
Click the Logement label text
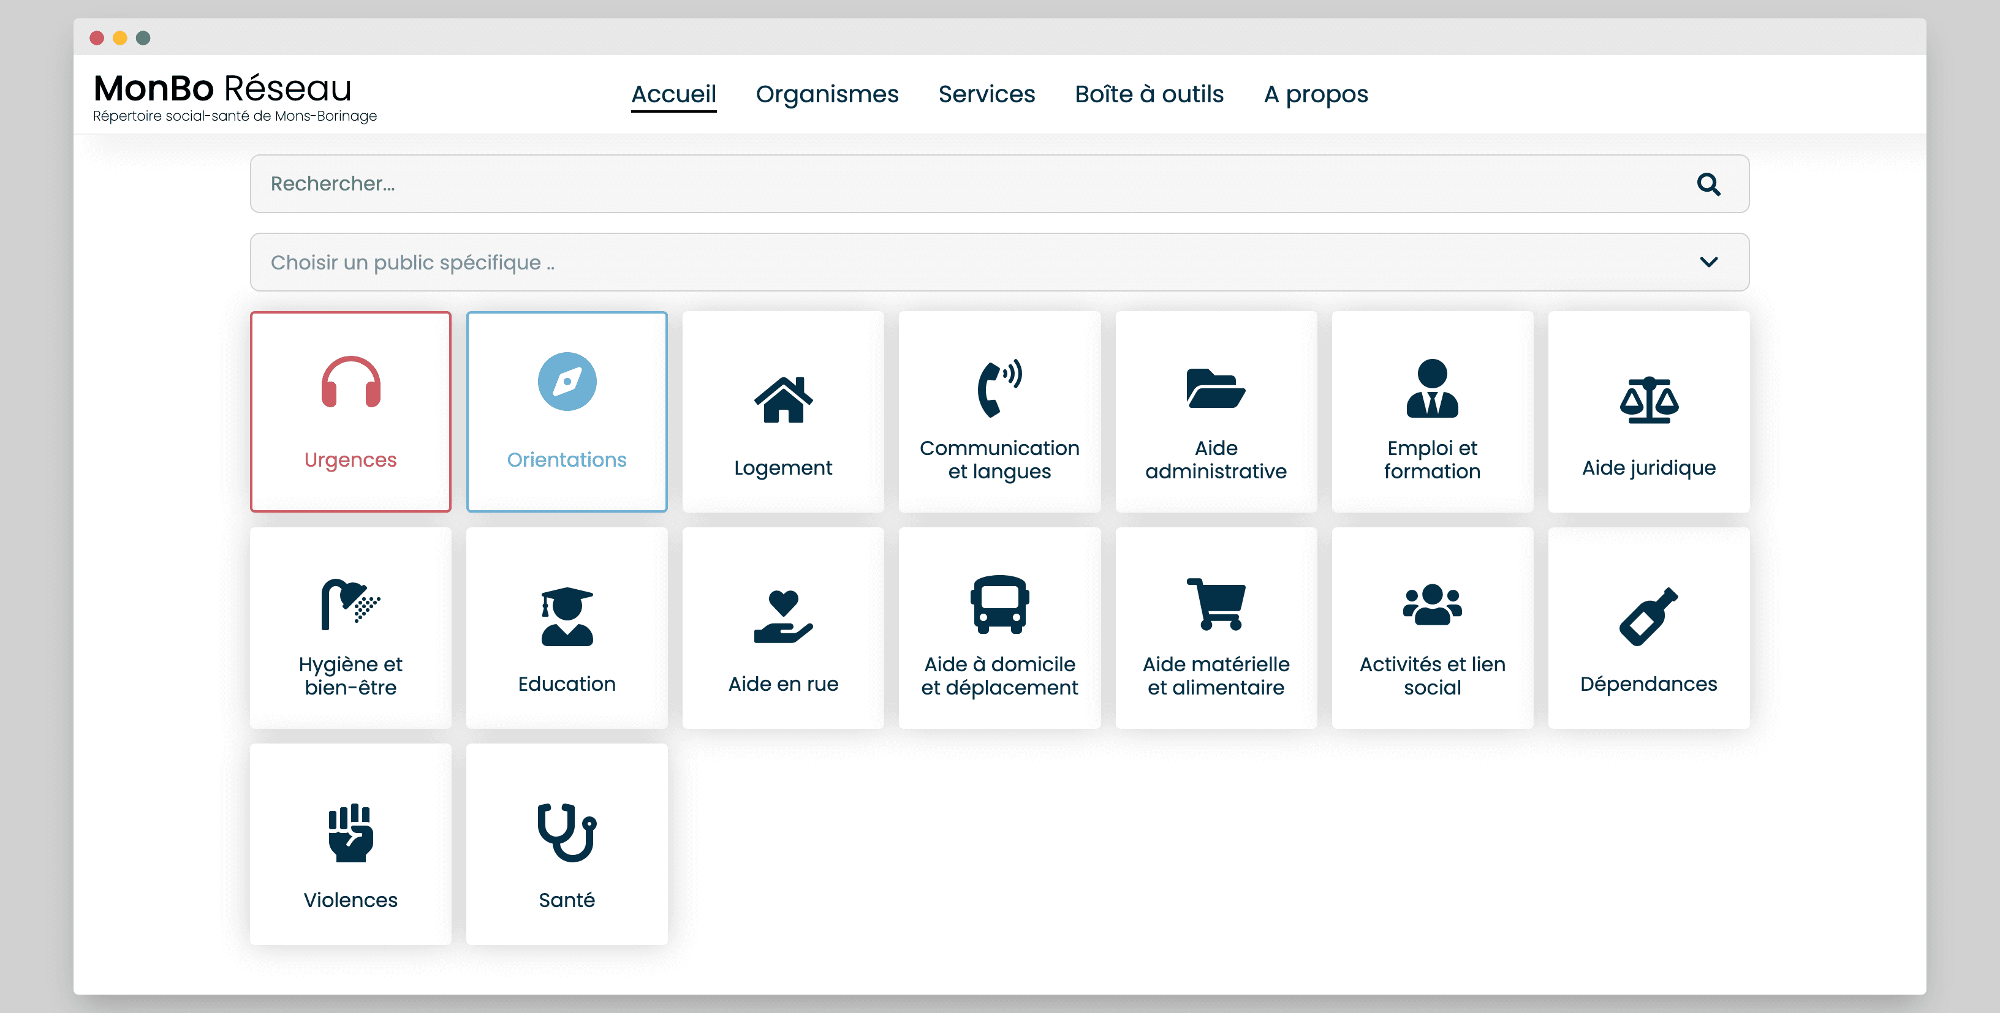point(783,468)
